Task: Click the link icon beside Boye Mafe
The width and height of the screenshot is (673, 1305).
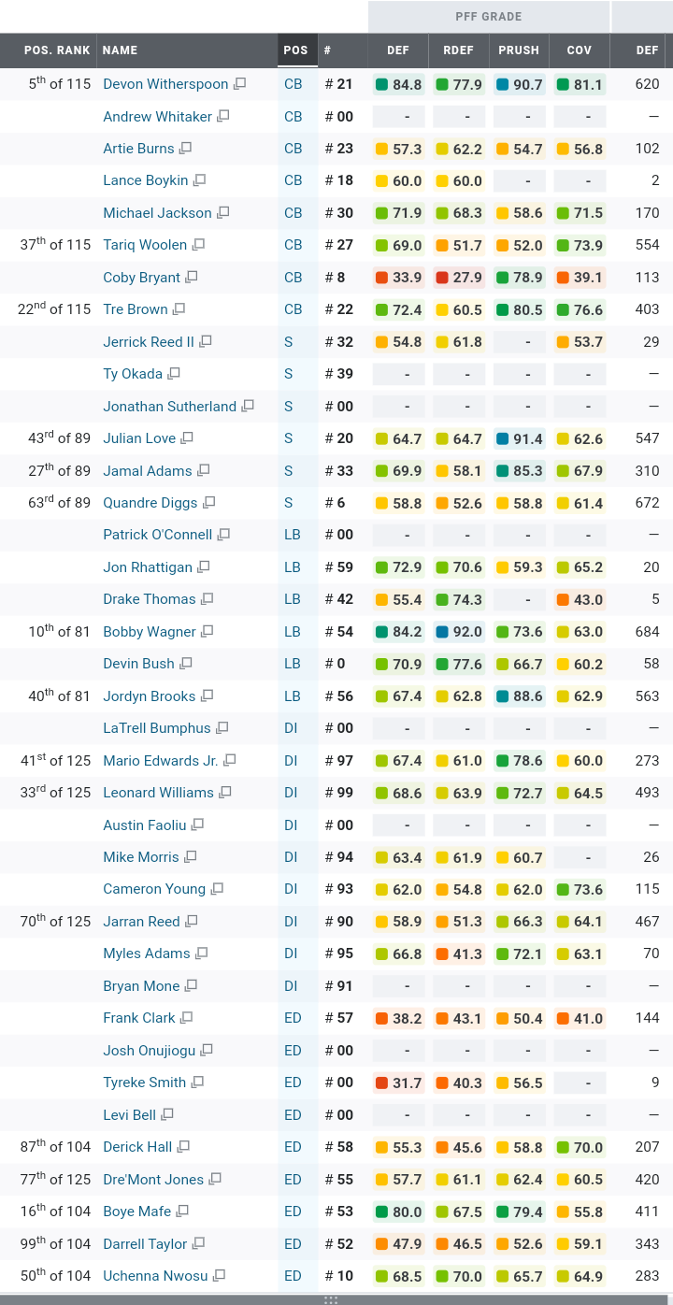Action: pyautogui.click(x=183, y=1212)
